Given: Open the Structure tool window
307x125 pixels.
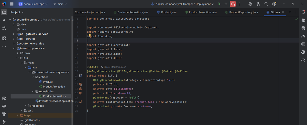Looking at the screenshot, I should 4,38.
